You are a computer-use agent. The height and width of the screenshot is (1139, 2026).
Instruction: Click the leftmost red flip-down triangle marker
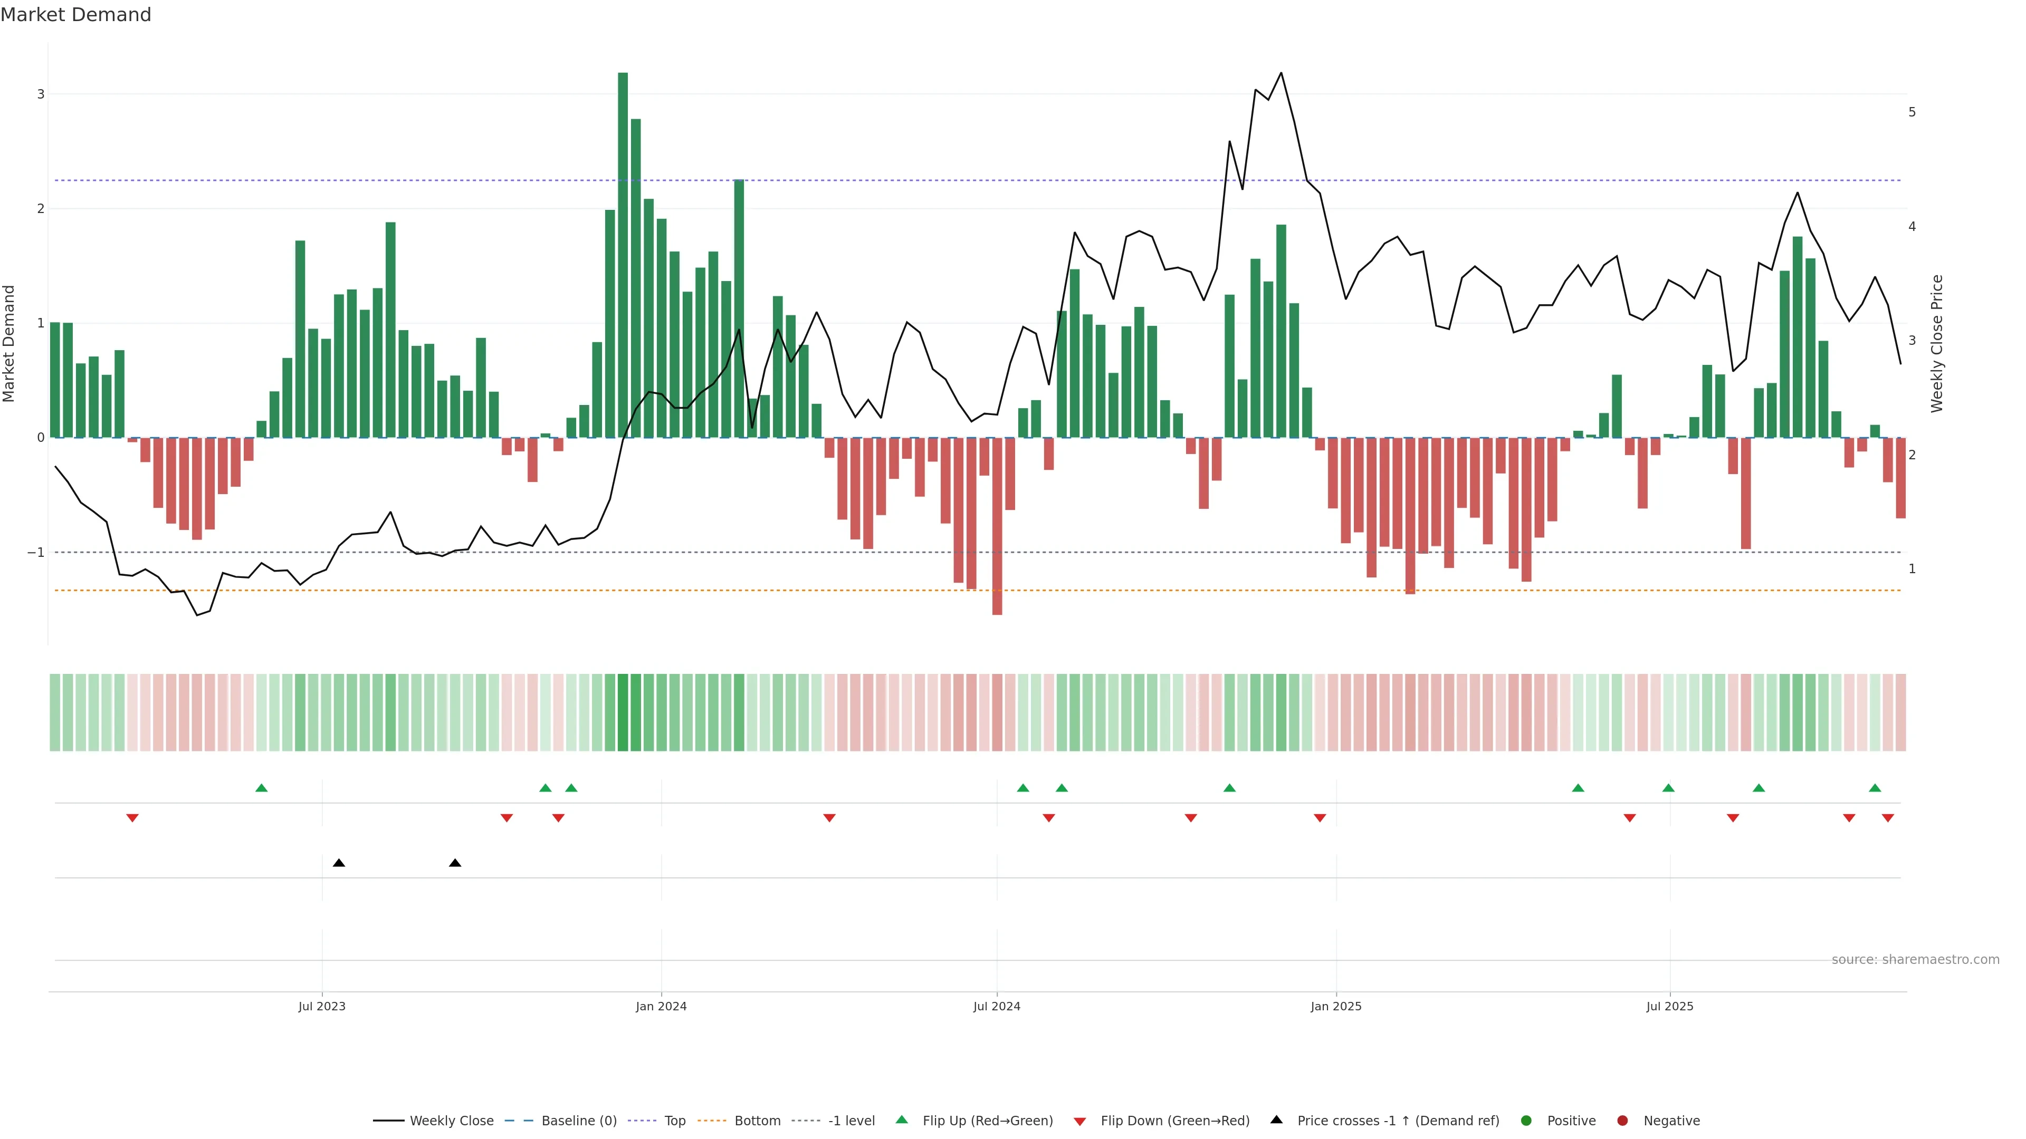point(132,818)
